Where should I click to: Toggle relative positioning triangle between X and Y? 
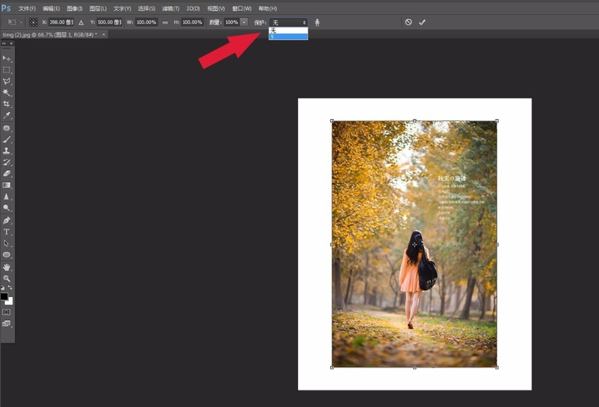(x=81, y=23)
